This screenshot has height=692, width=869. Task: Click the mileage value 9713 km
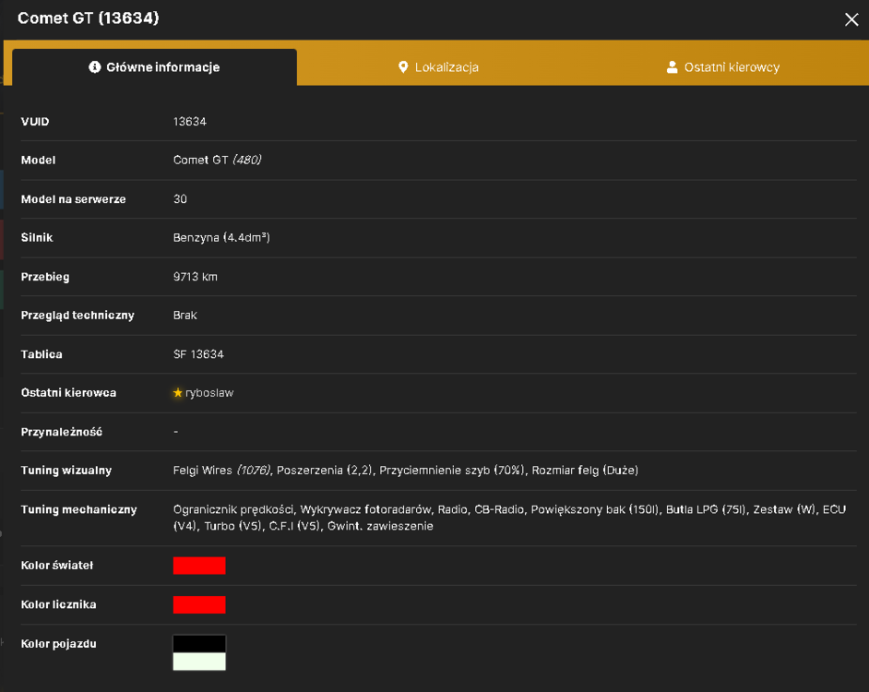click(x=195, y=276)
